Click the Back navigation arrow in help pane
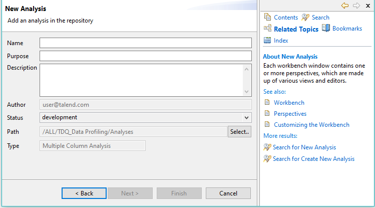375x208 pixels. [x=345, y=6]
